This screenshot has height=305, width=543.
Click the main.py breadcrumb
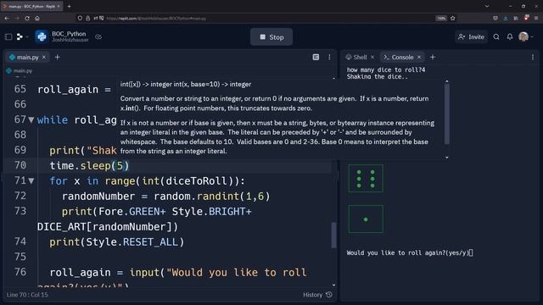click(x=20, y=71)
